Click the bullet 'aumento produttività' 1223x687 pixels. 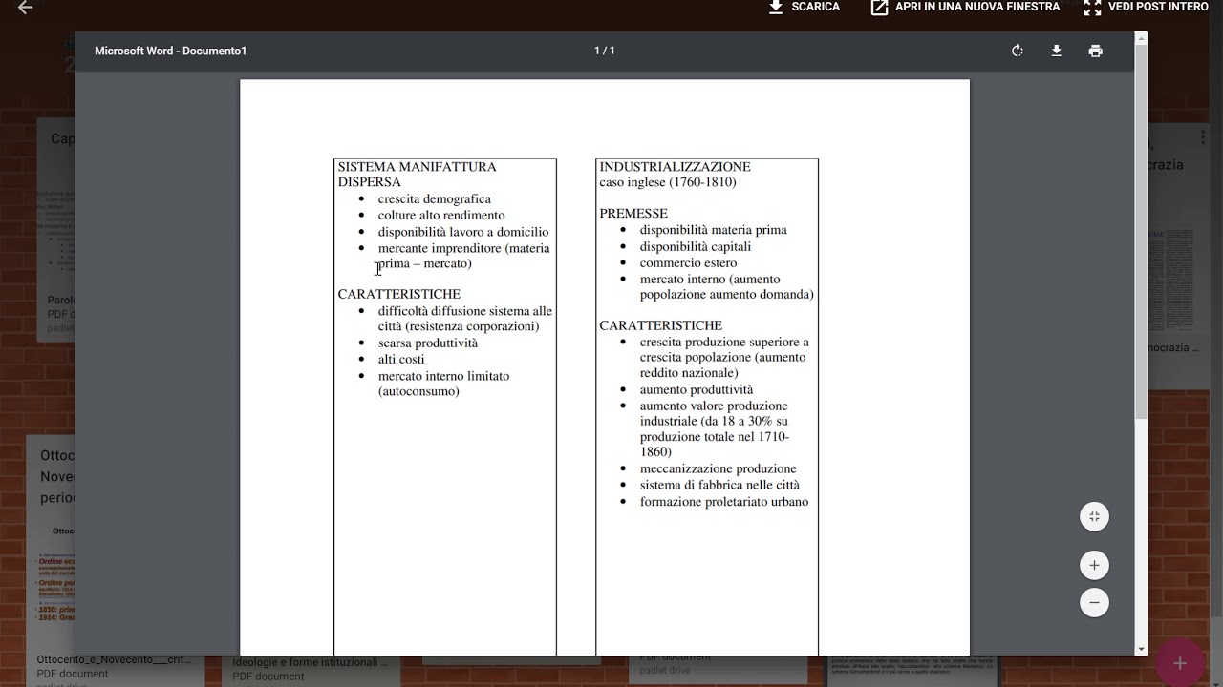[697, 390]
